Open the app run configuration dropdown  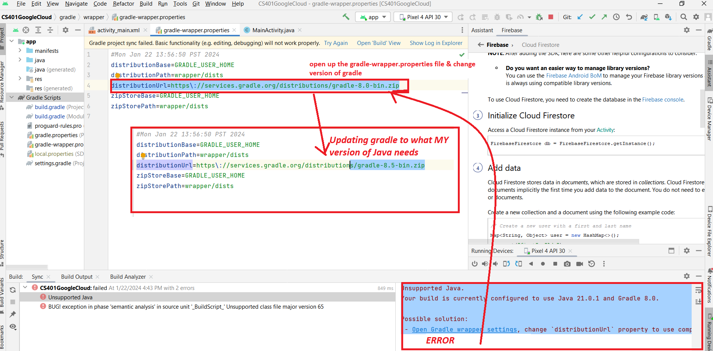point(373,17)
